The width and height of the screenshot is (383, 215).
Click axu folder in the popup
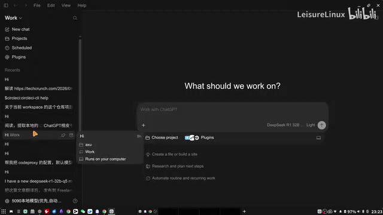tap(86, 145)
